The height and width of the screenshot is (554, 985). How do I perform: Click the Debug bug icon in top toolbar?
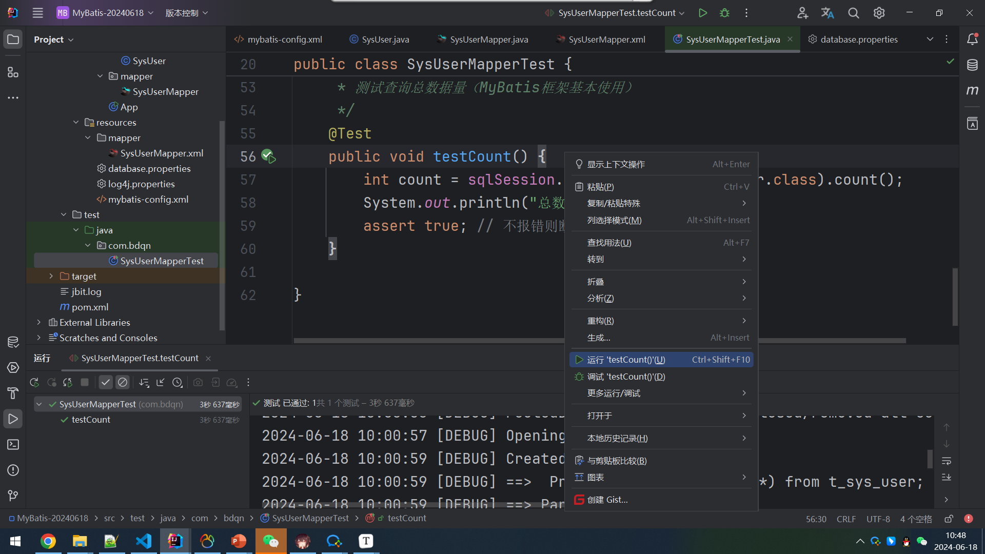pos(724,13)
